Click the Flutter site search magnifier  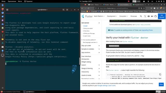pos(141,16)
